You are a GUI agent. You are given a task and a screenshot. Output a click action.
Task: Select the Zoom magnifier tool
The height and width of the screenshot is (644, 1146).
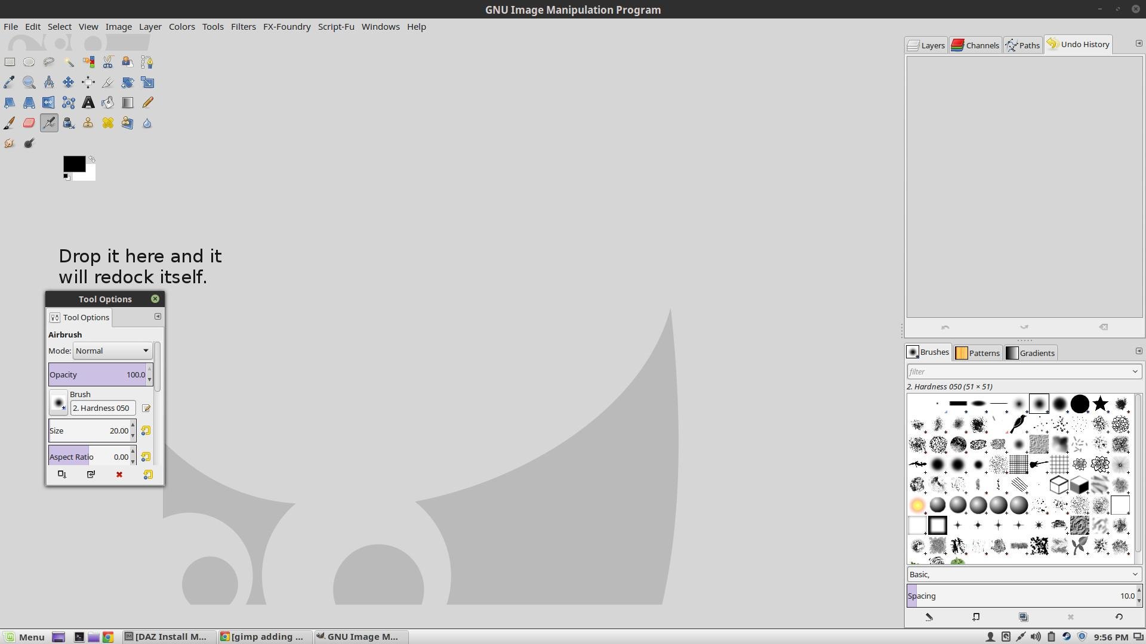29,82
